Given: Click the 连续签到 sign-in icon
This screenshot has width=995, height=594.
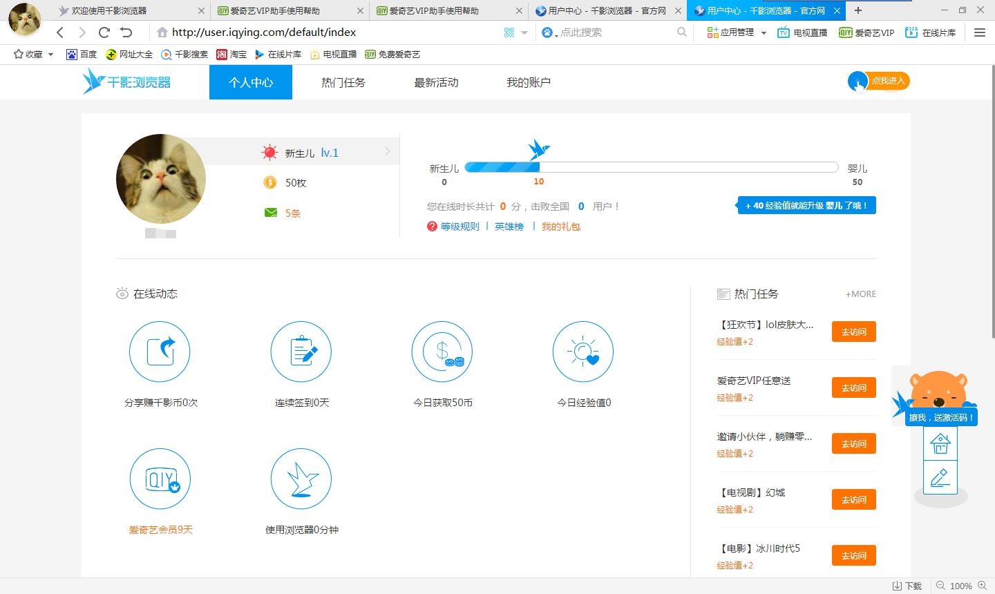Looking at the screenshot, I should click(x=301, y=352).
